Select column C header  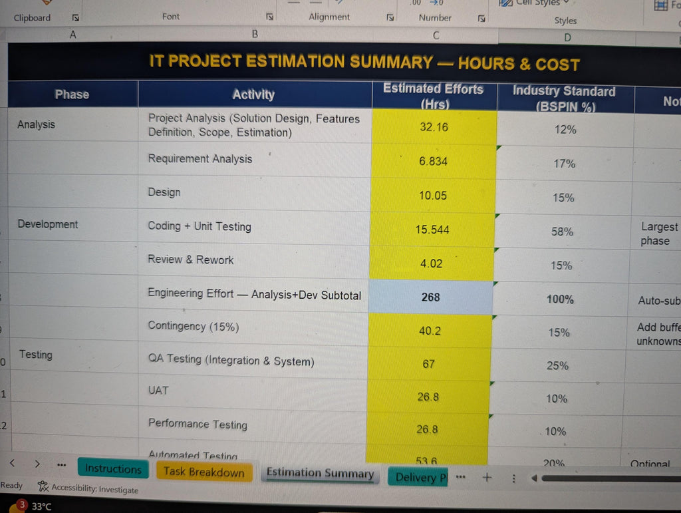coord(436,36)
